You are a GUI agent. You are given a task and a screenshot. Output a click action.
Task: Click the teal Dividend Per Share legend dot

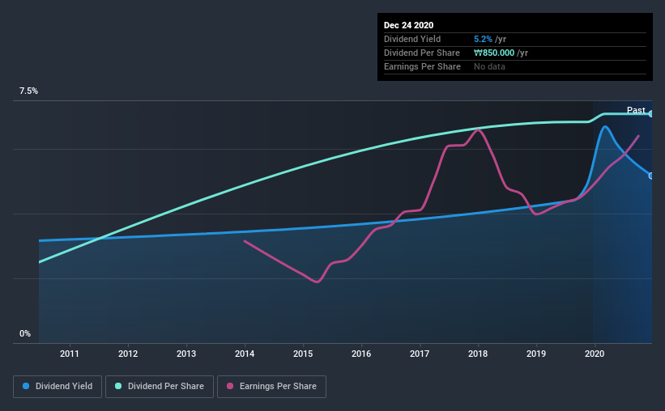click(118, 386)
